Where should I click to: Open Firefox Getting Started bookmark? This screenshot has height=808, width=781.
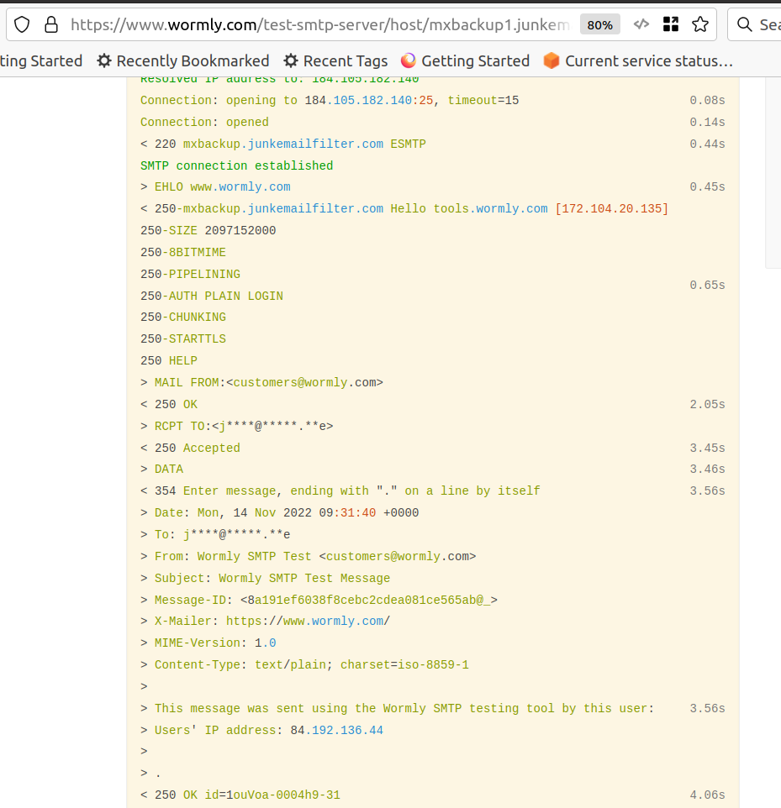(x=465, y=60)
